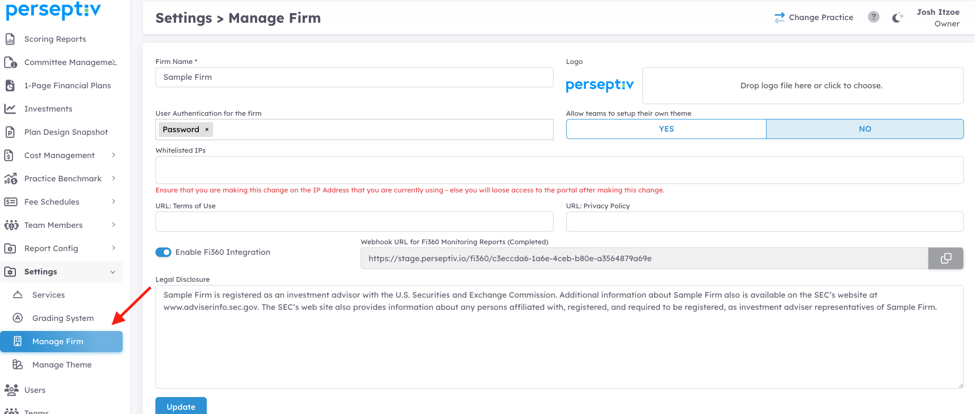Click the Firm Name input field
Viewport: 975px width, 414px height.
[354, 77]
